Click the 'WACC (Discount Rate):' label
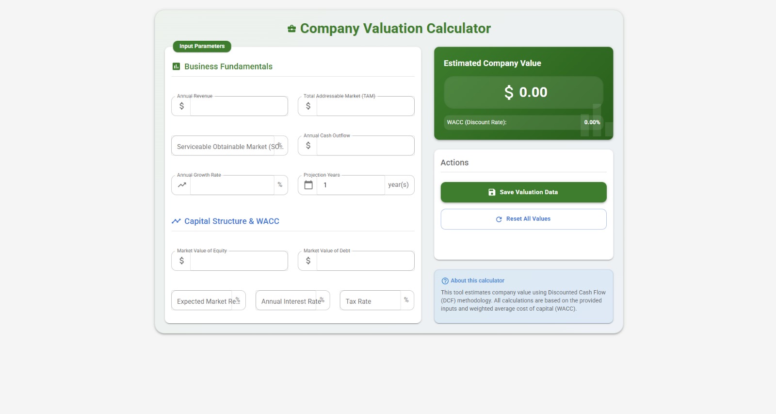776x414 pixels. click(x=477, y=122)
